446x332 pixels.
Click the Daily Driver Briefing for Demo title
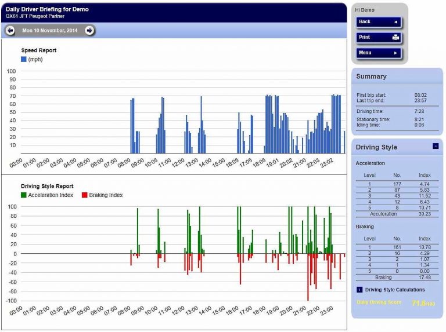tap(47, 9)
